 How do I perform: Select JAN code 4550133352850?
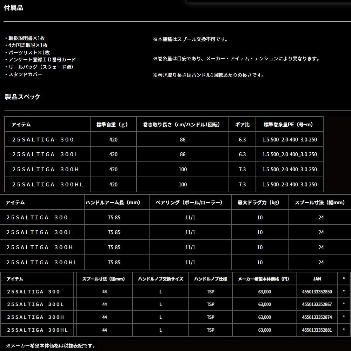click(317, 292)
